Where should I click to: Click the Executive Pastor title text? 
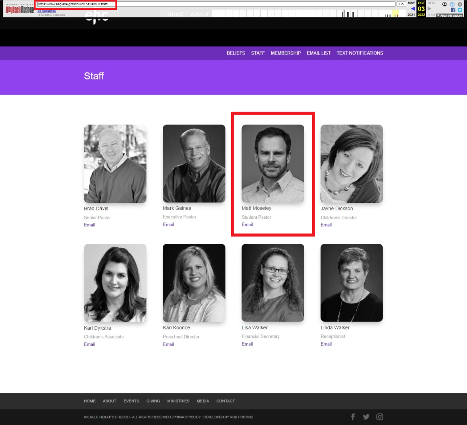[x=179, y=217]
